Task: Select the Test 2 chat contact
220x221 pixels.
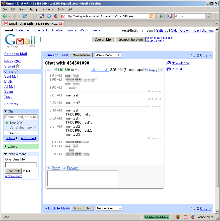Action: click(x=21, y=133)
